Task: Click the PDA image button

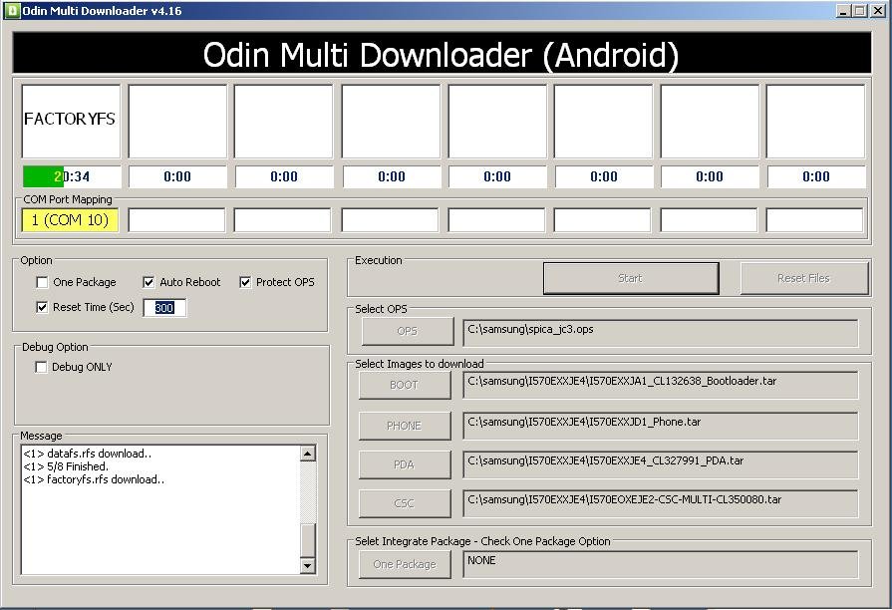Action: click(405, 464)
